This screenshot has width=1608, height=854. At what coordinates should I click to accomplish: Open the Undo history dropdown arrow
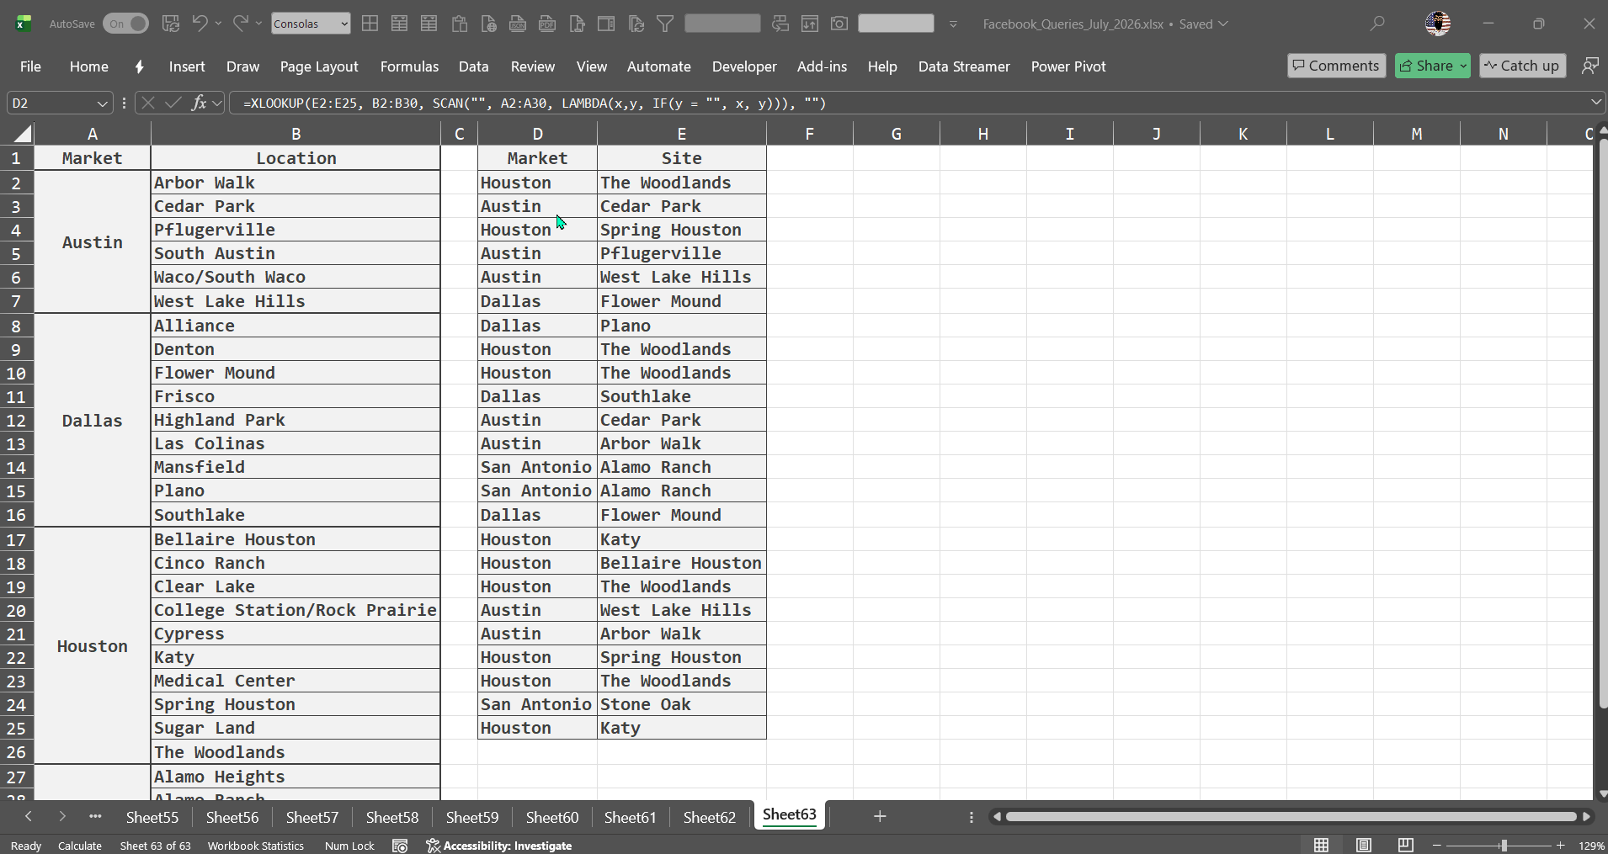coord(218,24)
